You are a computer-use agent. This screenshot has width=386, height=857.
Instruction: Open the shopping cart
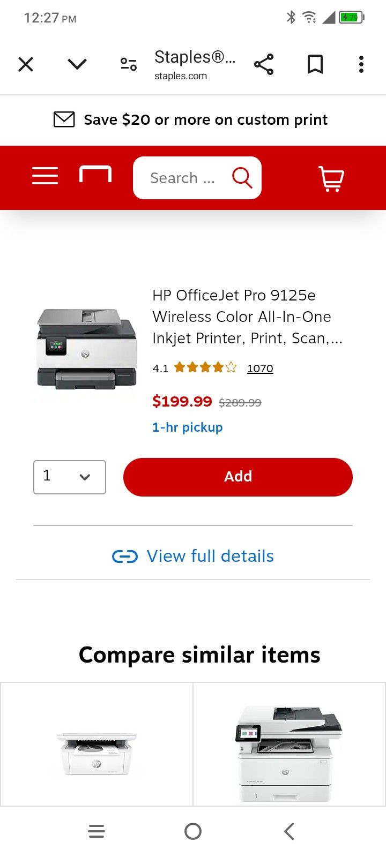coord(331,178)
